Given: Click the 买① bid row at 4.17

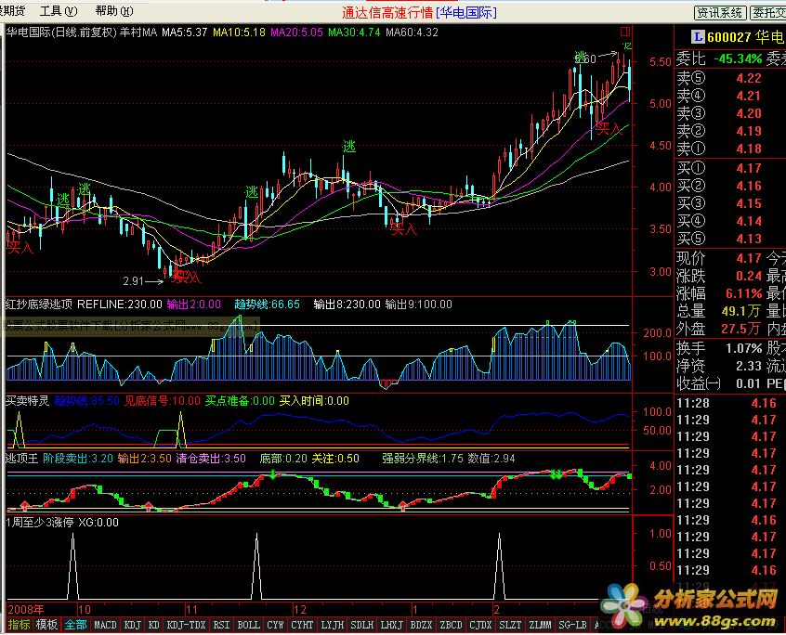Looking at the screenshot, I should pyautogui.click(x=719, y=168).
